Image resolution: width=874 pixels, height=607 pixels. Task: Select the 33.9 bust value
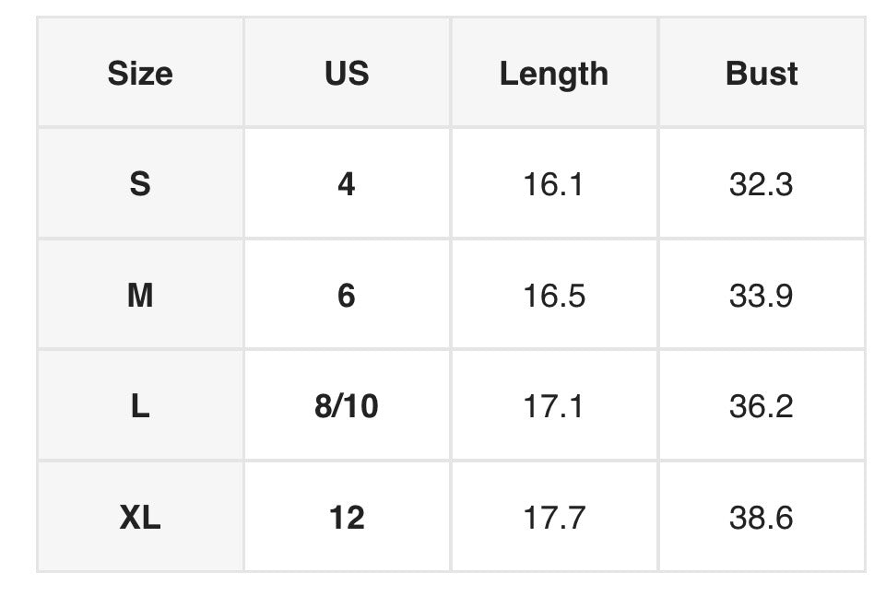click(762, 296)
